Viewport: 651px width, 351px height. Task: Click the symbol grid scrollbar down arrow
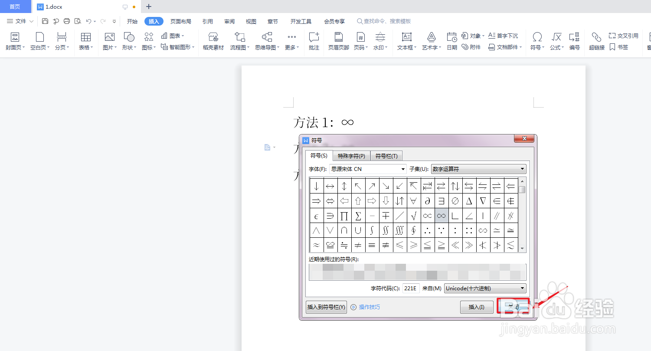click(522, 249)
